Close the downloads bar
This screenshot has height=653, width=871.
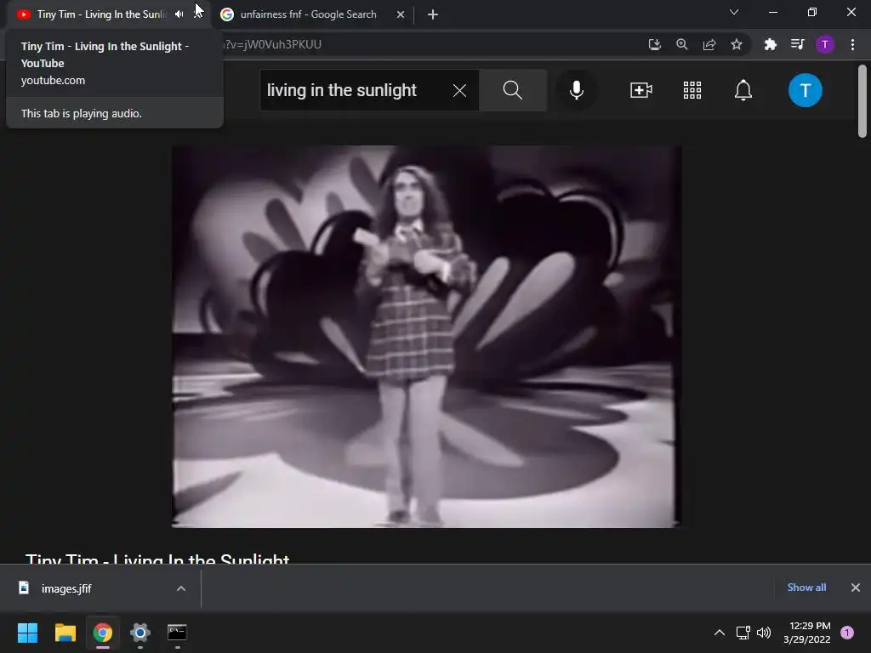pos(856,588)
